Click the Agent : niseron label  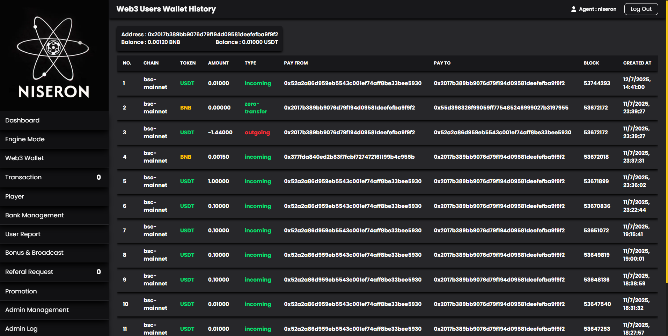click(597, 9)
